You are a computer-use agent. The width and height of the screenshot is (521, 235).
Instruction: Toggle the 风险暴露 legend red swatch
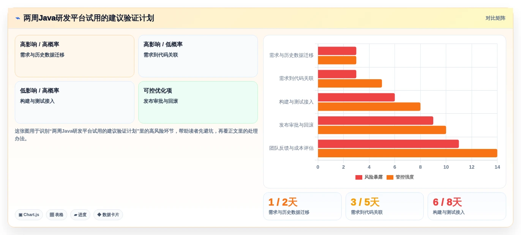(359, 177)
